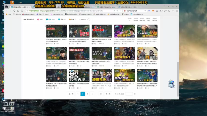The image size is (207, 116).
Task: Click the 百度一下 bookmark
Action: coord(42,14)
